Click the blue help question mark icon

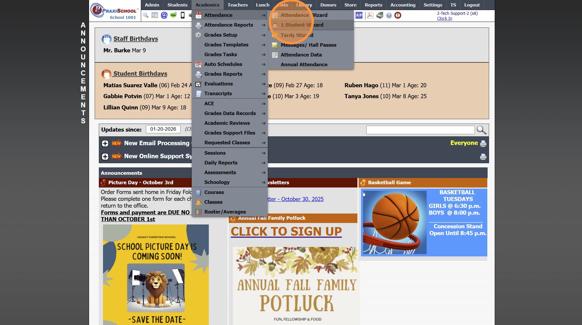389,15
